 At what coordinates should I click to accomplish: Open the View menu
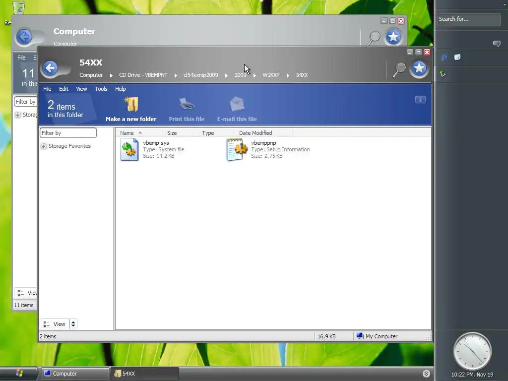(81, 89)
